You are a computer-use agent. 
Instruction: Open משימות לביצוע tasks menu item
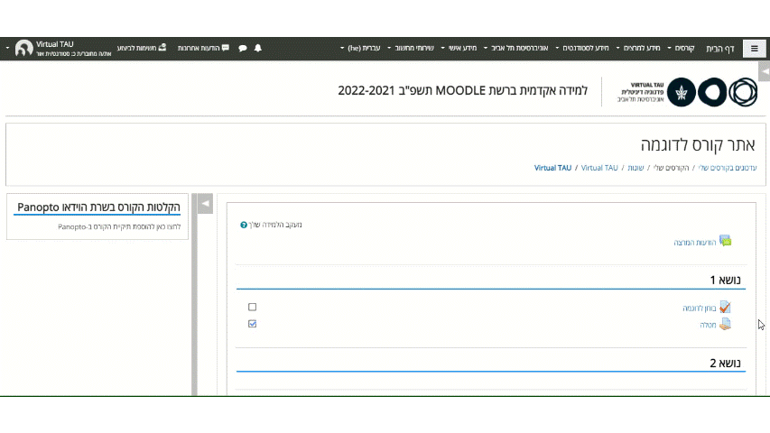(x=142, y=48)
